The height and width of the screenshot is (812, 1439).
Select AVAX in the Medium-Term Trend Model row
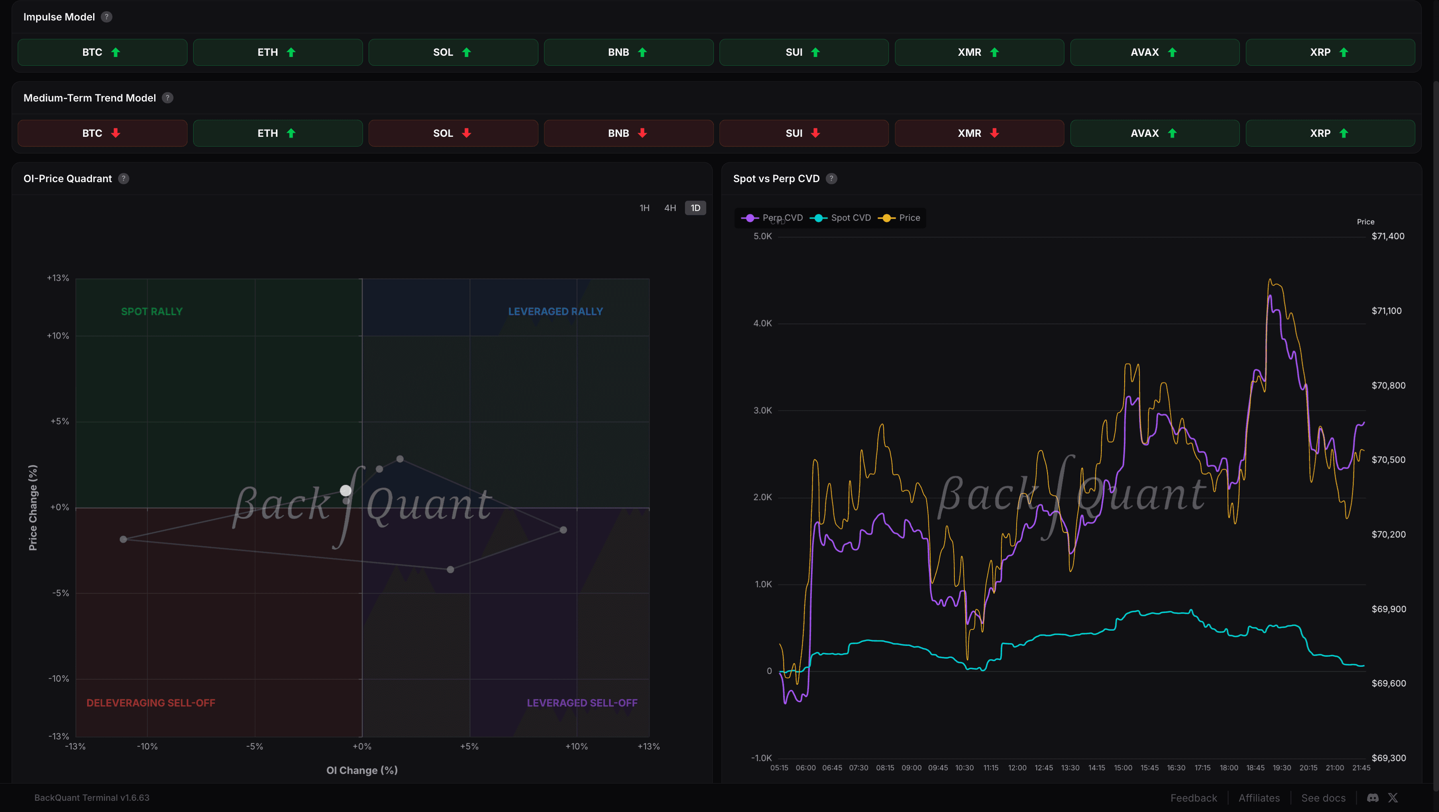[x=1154, y=133]
